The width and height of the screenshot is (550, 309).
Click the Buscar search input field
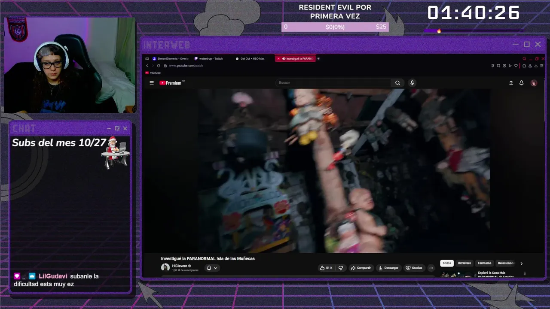pyautogui.click(x=333, y=83)
